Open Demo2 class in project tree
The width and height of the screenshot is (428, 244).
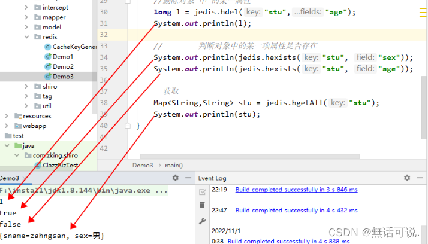tap(63, 66)
